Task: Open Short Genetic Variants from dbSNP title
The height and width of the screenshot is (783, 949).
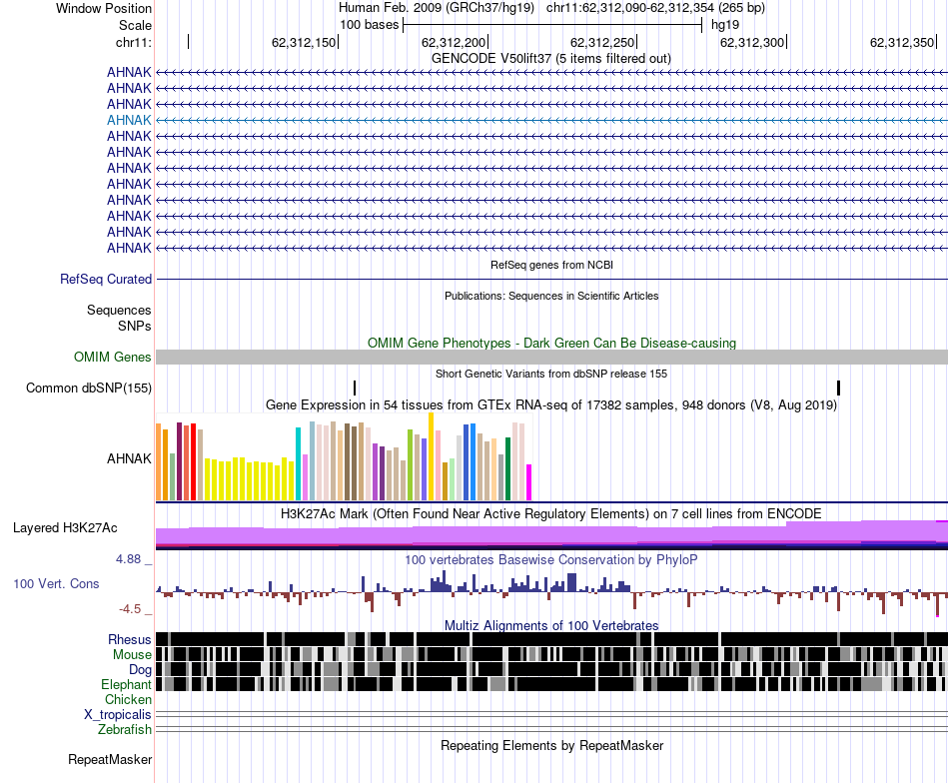Action: [x=551, y=374]
